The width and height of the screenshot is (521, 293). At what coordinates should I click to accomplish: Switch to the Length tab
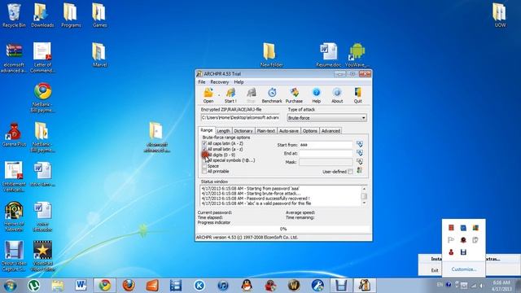click(223, 131)
